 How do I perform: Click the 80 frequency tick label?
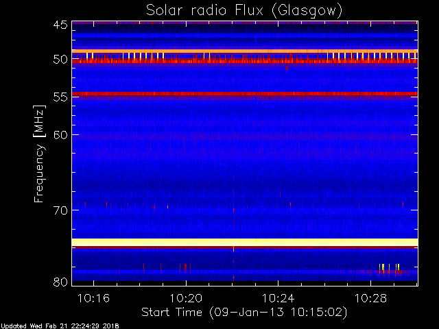60,282
